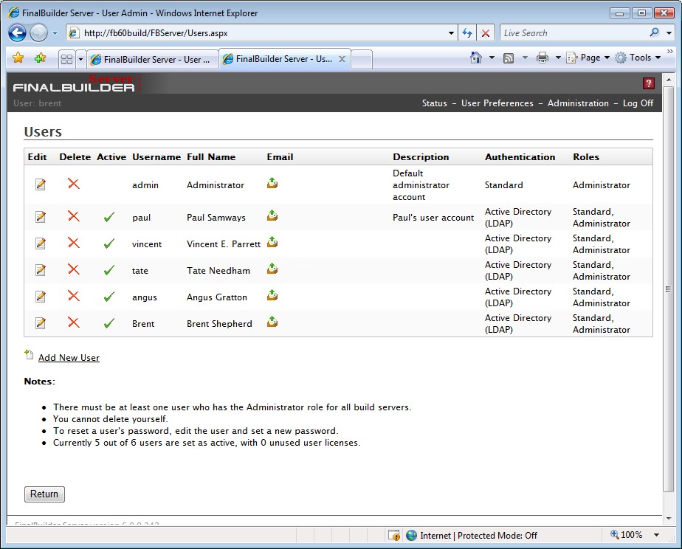Image resolution: width=682 pixels, height=549 pixels.
Task: Click the page vertical scrollbar
Action: [x=669, y=289]
